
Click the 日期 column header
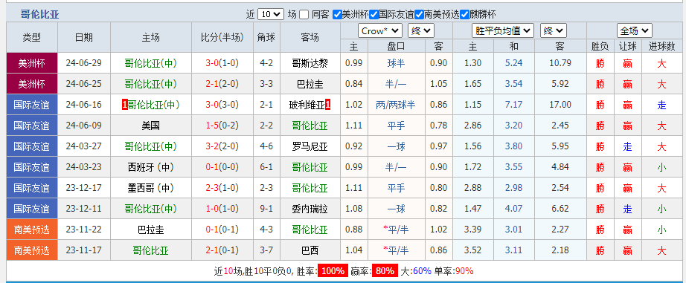(x=83, y=37)
